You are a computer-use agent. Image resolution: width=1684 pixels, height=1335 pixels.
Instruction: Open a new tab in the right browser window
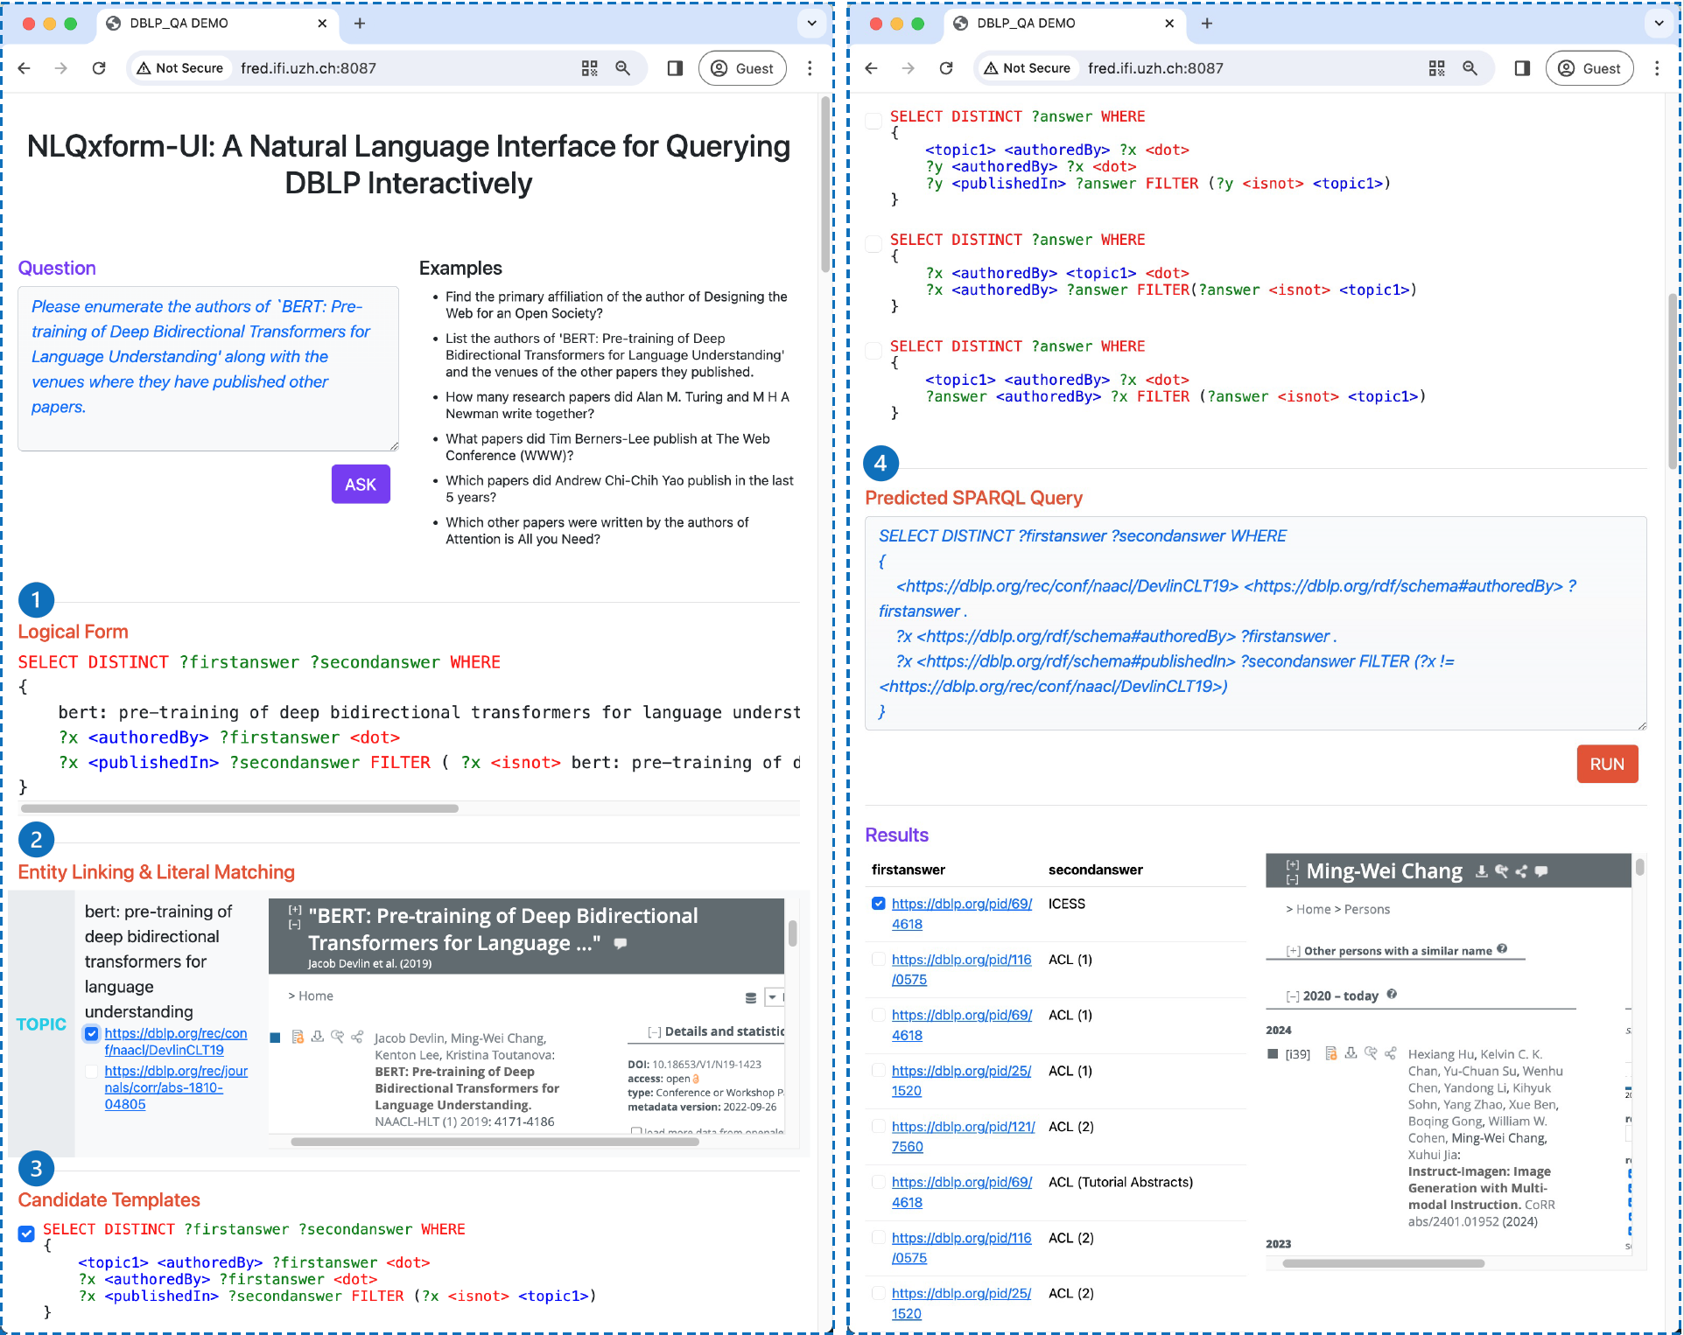point(1207,24)
